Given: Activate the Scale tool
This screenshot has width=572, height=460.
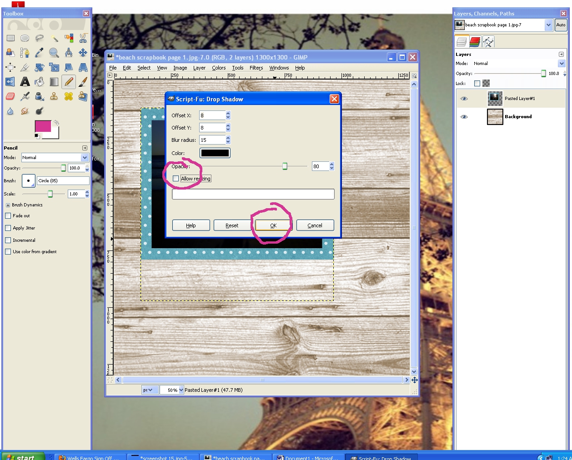Looking at the screenshot, I should (x=54, y=67).
